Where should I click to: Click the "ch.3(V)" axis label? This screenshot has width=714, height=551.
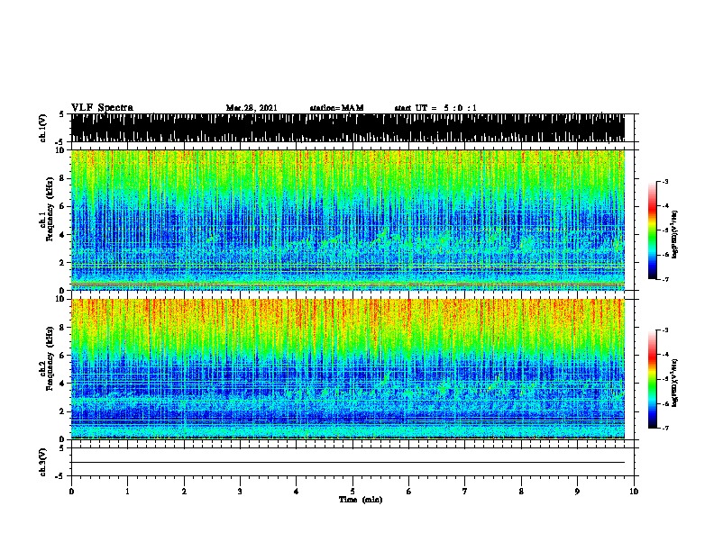tap(43, 463)
